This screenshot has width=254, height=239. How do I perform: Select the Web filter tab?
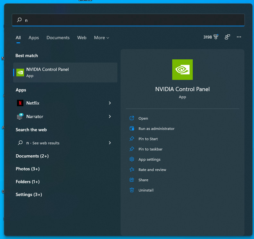pos(82,38)
